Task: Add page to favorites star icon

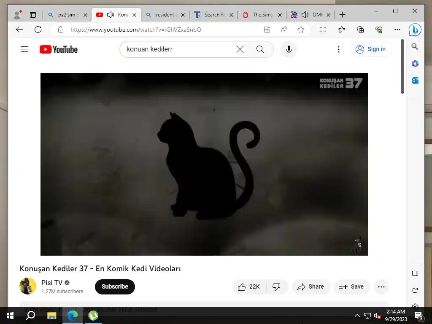Action: click(x=301, y=30)
